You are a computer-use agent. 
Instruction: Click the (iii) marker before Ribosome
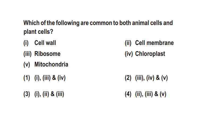click(x=27, y=54)
